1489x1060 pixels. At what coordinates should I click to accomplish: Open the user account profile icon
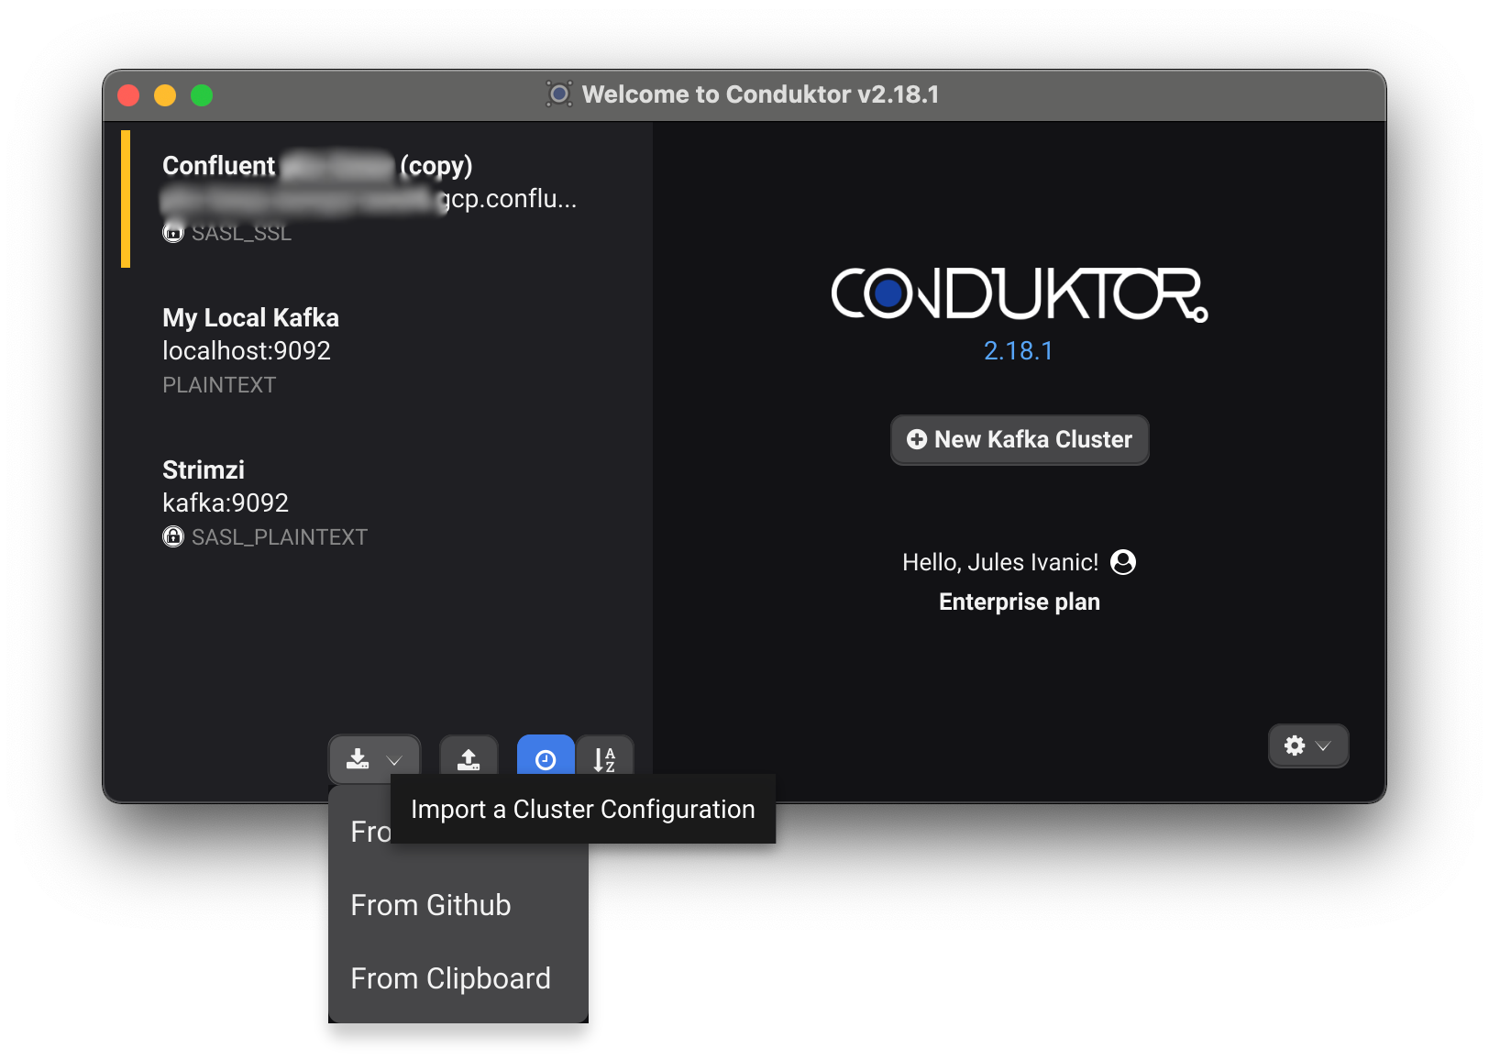pyautogui.click(x=1123, y=561)
